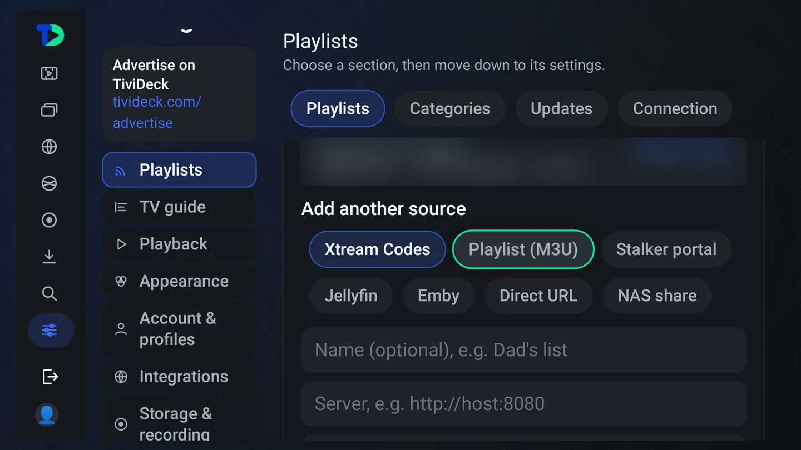Switch to the Categories tab
801x450 pixels.
[x=450, y=108]
